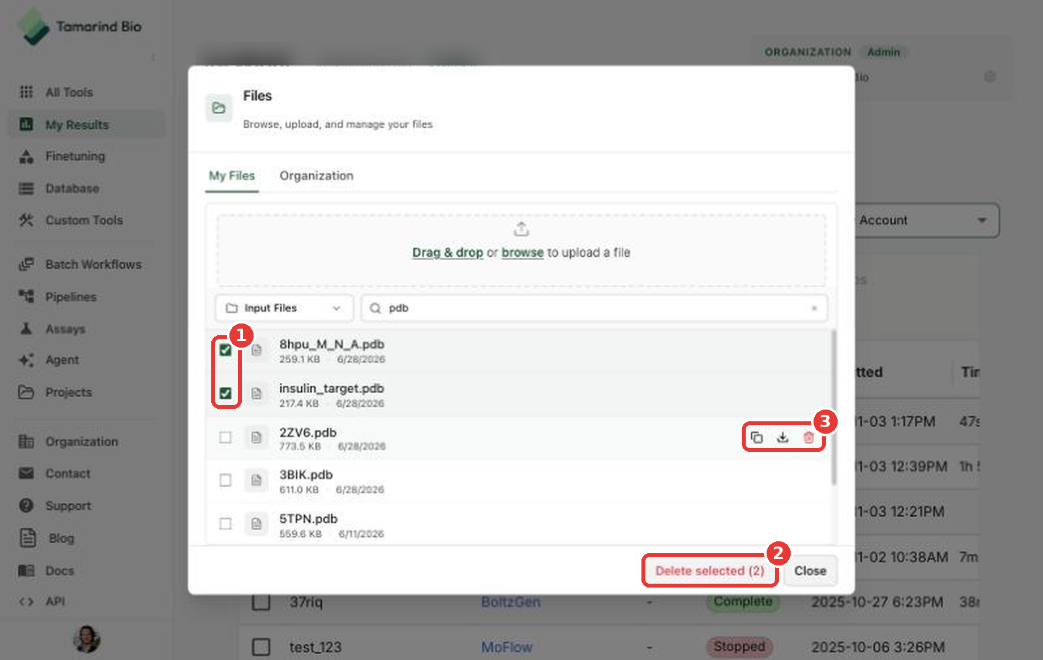
Task: Click the test_123 job name
Action: point(316,647)
